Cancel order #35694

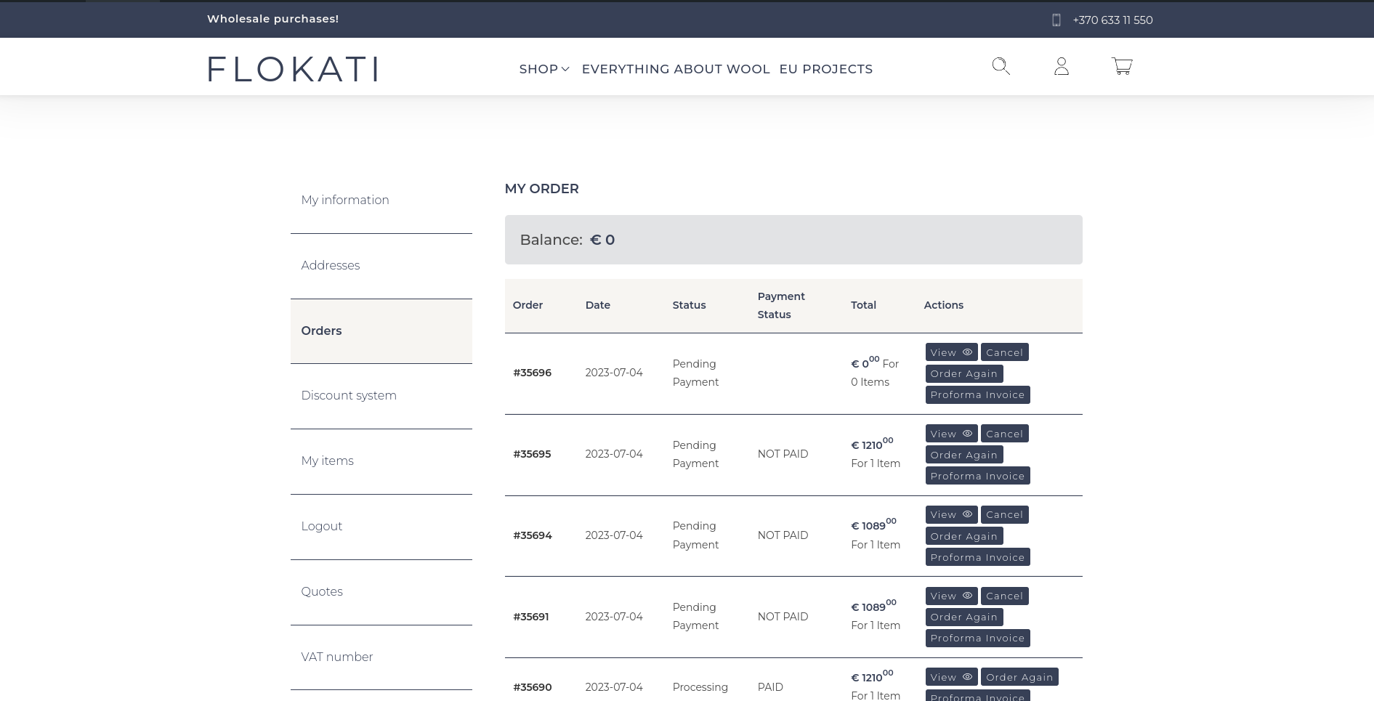[1004, 514]
